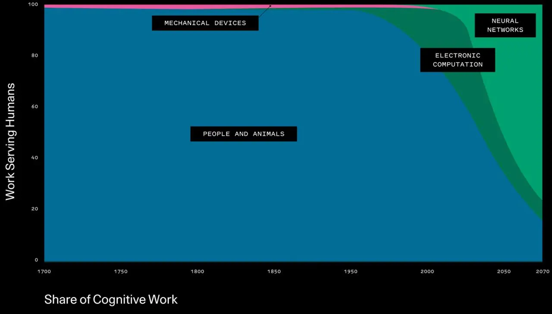Select the People and Animals label
552x314 pixels.
pyautogui.click(x=244, y=134)
